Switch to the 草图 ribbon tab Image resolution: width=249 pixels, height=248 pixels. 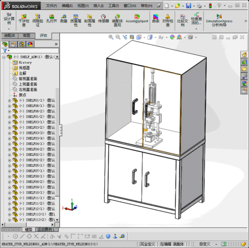26,35
